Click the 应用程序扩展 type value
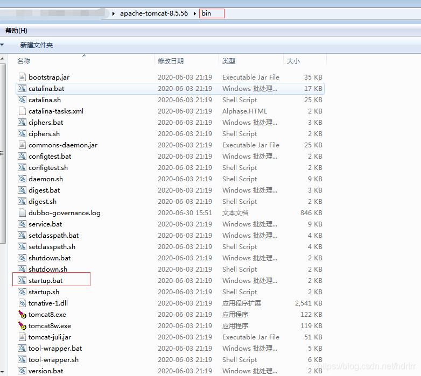The height and width of the screenshot is (376, 421). coord(242,303)
